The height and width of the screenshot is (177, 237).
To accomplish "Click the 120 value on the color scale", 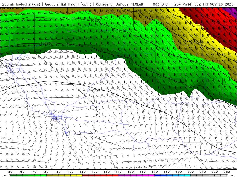I will [95, 172].
